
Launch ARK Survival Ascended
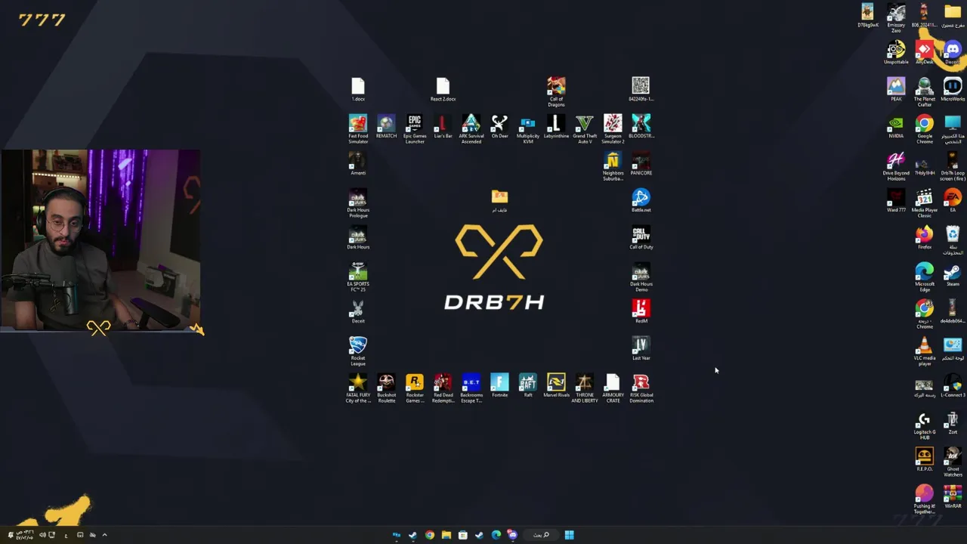pos(471,128)
